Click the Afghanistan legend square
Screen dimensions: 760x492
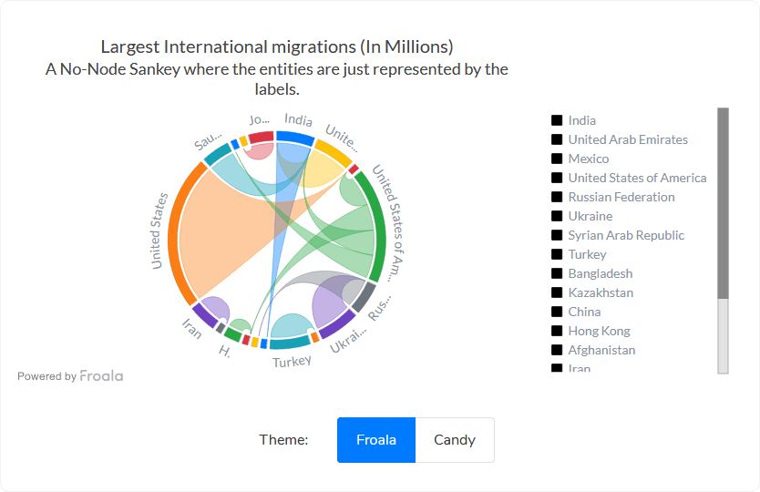coord(556,350)
